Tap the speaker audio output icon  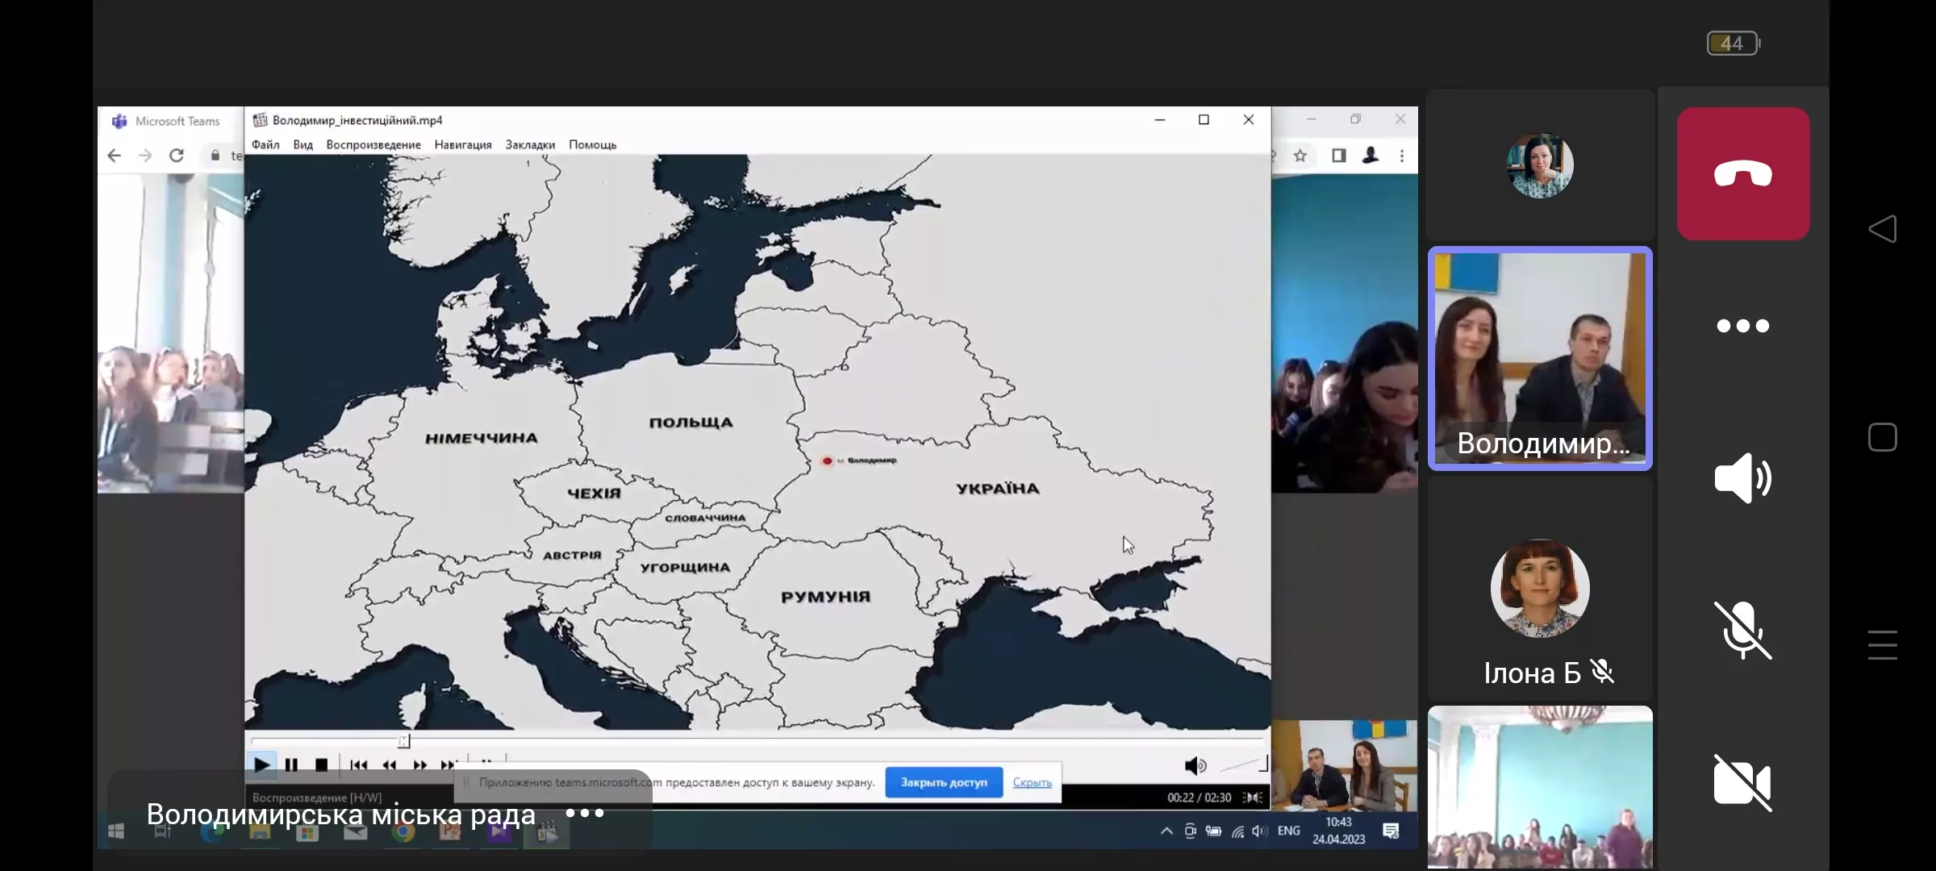1742,478
